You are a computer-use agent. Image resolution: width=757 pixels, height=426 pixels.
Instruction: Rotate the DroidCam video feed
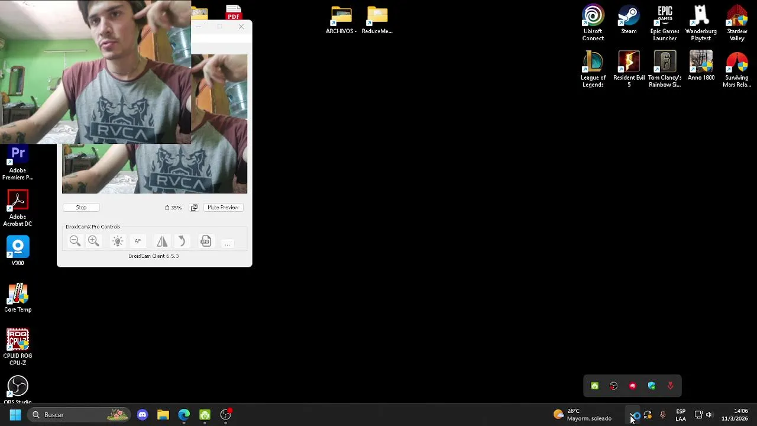coord(182,241)
